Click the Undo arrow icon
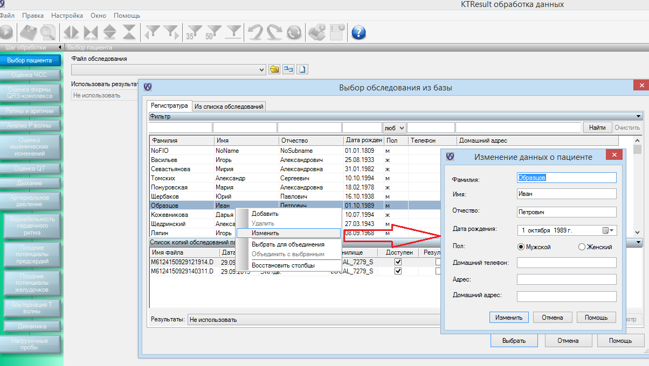 point(255,32)
